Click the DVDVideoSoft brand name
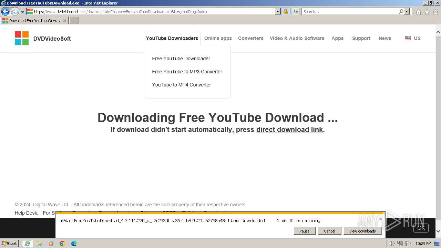Screen dimensions: 441x248 52,39
